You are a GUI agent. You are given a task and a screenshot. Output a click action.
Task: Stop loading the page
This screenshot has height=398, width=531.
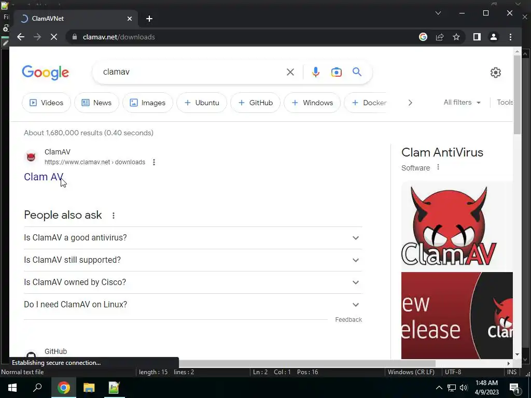(54, 37)
